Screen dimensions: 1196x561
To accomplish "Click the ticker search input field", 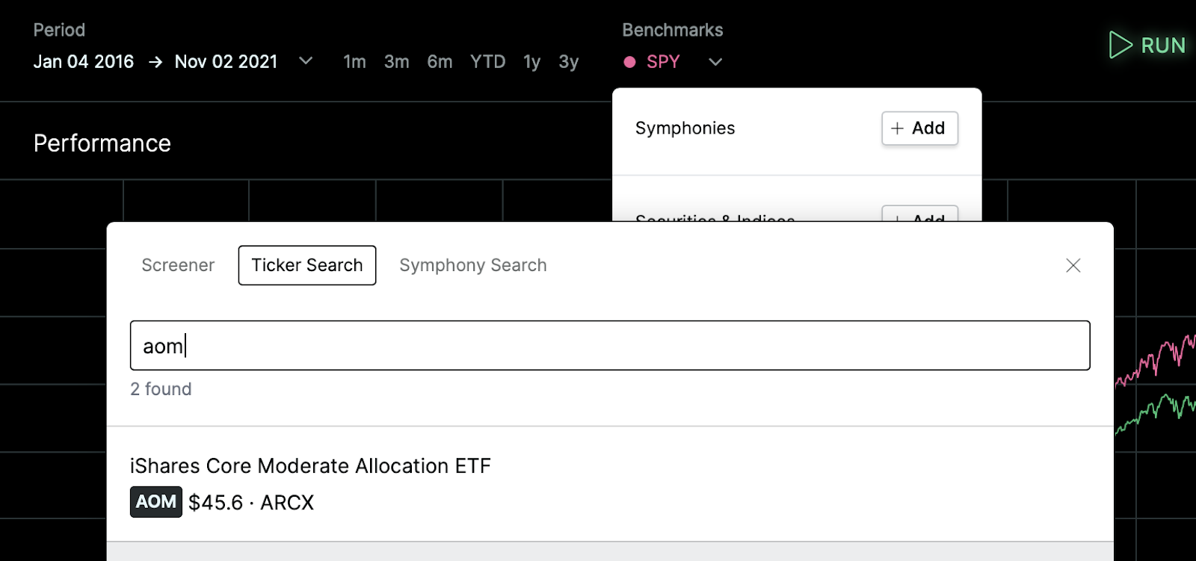I will (x=610, y=346).
